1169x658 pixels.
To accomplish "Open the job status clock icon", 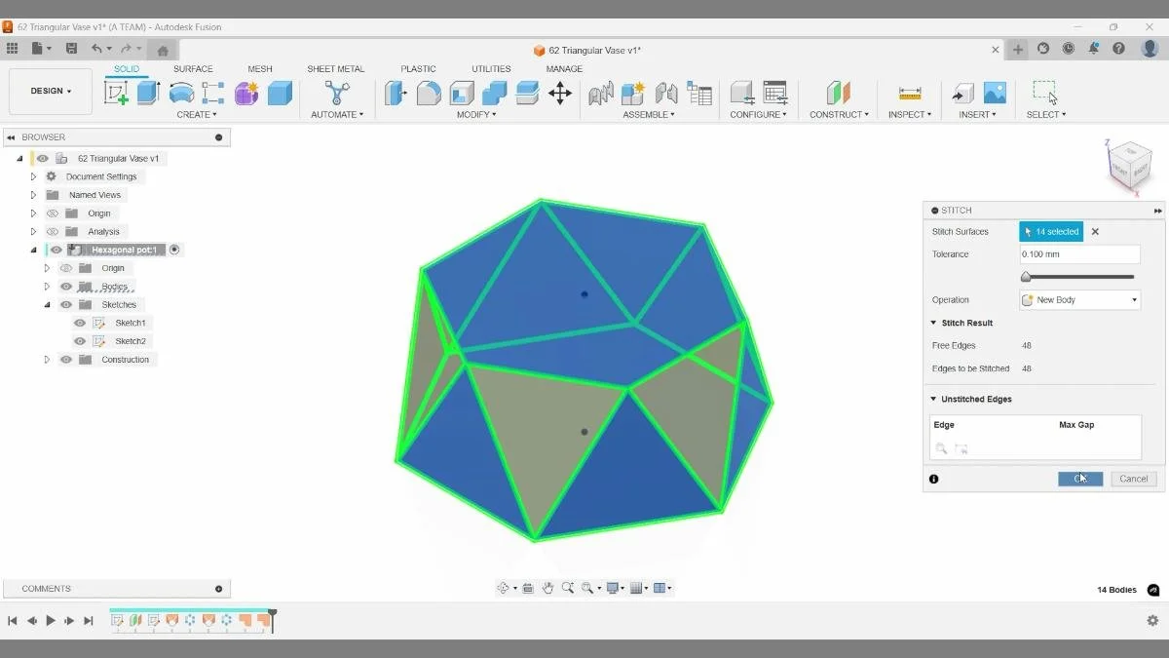I will [1069, 49].
